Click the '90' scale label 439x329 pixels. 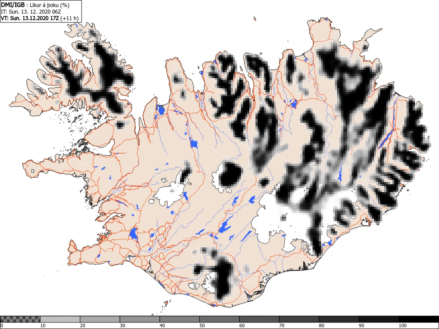(x=361, y=325)
